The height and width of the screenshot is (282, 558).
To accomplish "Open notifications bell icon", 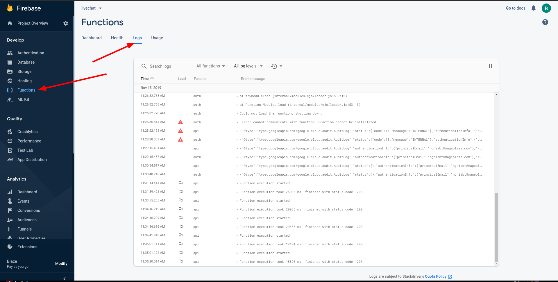I will (x=533, y=8).
